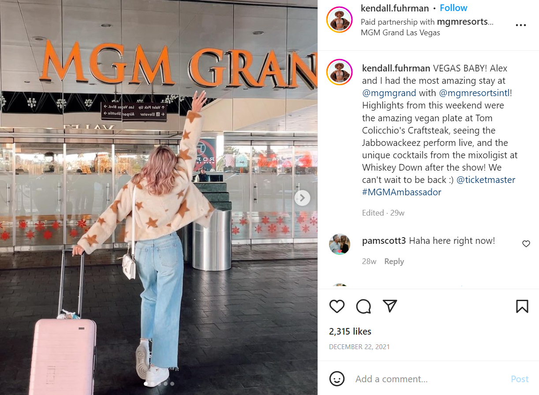Open MGM Grand Las Vegas location link

click(401, 33)
